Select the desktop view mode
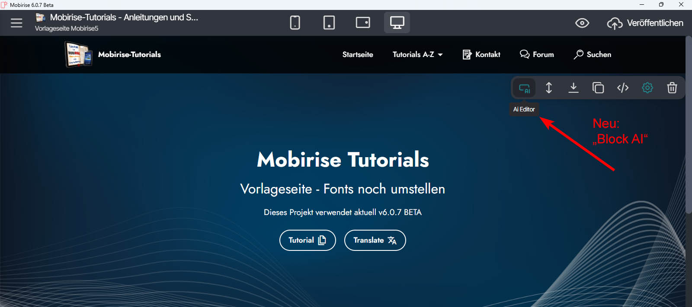The width and height of the screenshot is (692, 307). click(x=397, y=22)
